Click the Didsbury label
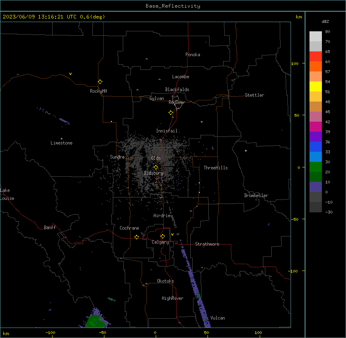346x338 pixels. click(x=153, y=173)
